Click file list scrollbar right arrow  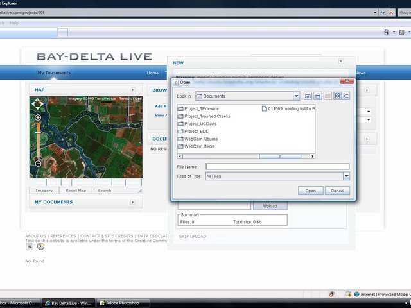pyautogui.click(x=312, y=157)
